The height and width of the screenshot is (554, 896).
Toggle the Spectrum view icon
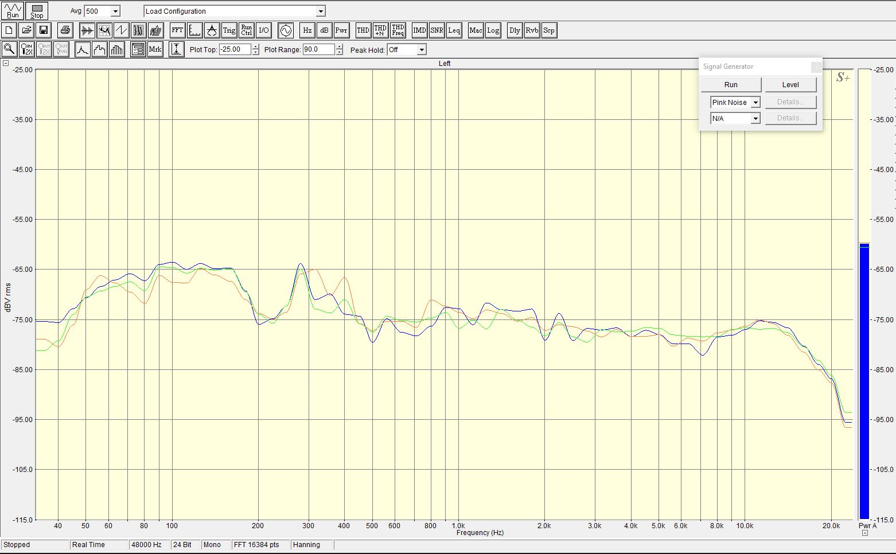pos(104,30)
